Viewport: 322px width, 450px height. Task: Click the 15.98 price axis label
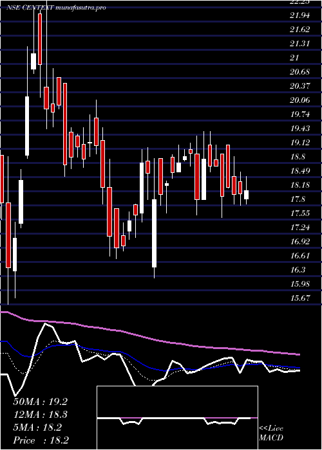click(300, 283)
